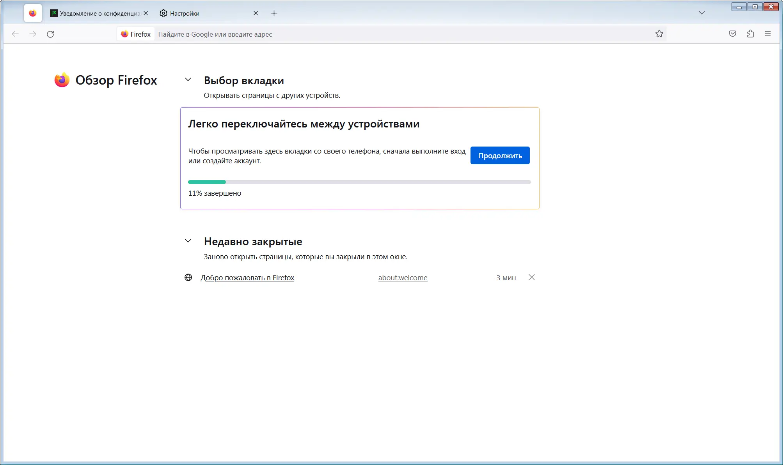This screenshot has width=783, height=465.
Task: Bookmark this page with the star icon
Action: tap(659, 34)
